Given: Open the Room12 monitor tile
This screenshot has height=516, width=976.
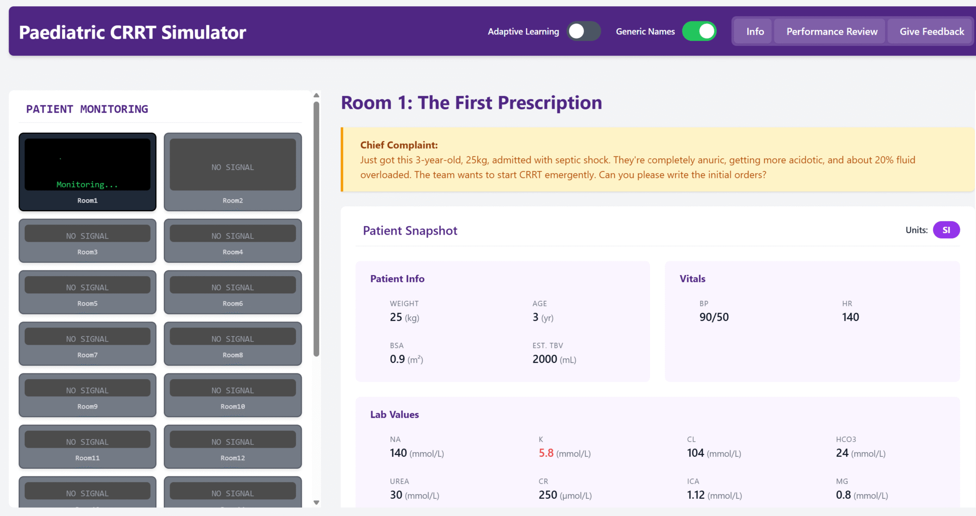Looking at the screenshot, I should click(233, 446).
